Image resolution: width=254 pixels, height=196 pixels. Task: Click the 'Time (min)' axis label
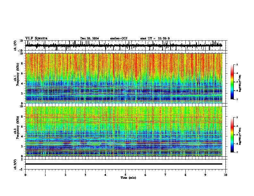pyautogui.click(x=128, y=178)
